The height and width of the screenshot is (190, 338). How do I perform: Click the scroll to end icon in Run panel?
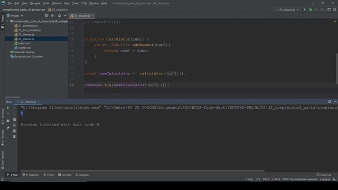14,125
